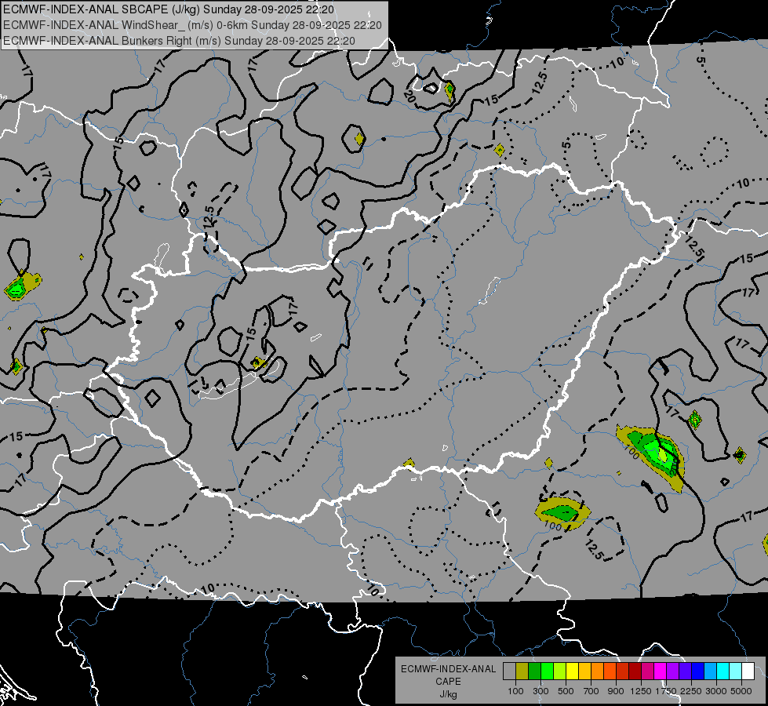Click the 5000 legend value label

741,691
